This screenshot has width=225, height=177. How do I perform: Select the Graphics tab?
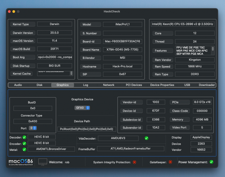pyautogui.click(x=62, y=85)
